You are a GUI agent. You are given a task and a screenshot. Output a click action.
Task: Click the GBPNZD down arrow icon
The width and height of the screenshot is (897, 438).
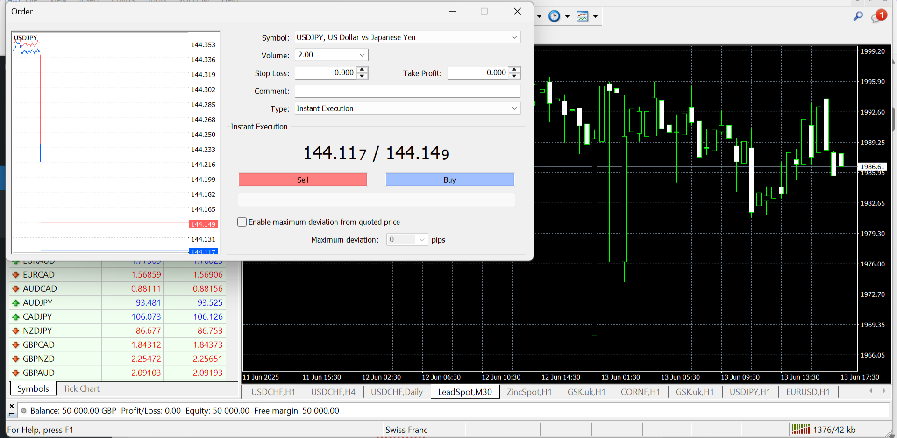[15, 359]
